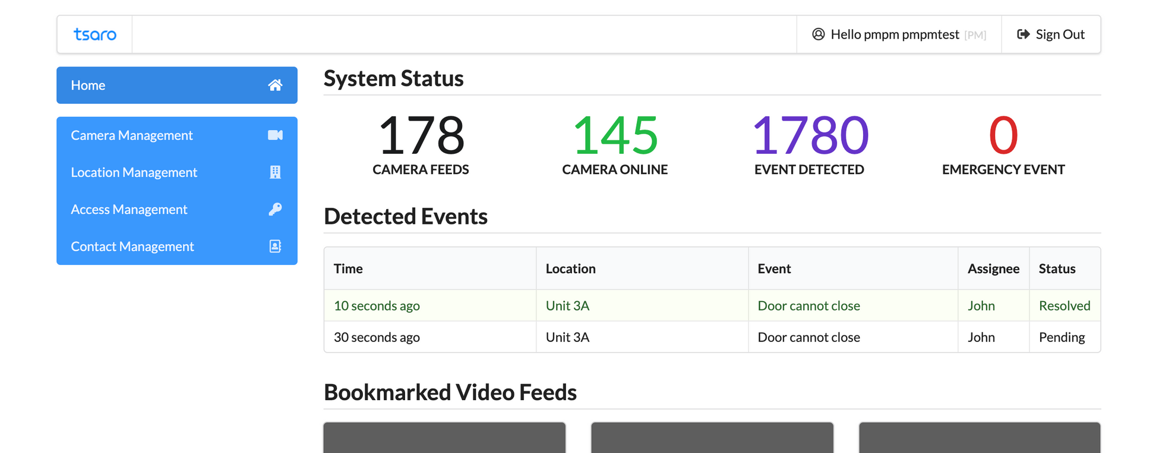The width and height of the screenshot is (1156, 453).
Task: Open the Camera Management menu item
Action: tap(132, 135)
